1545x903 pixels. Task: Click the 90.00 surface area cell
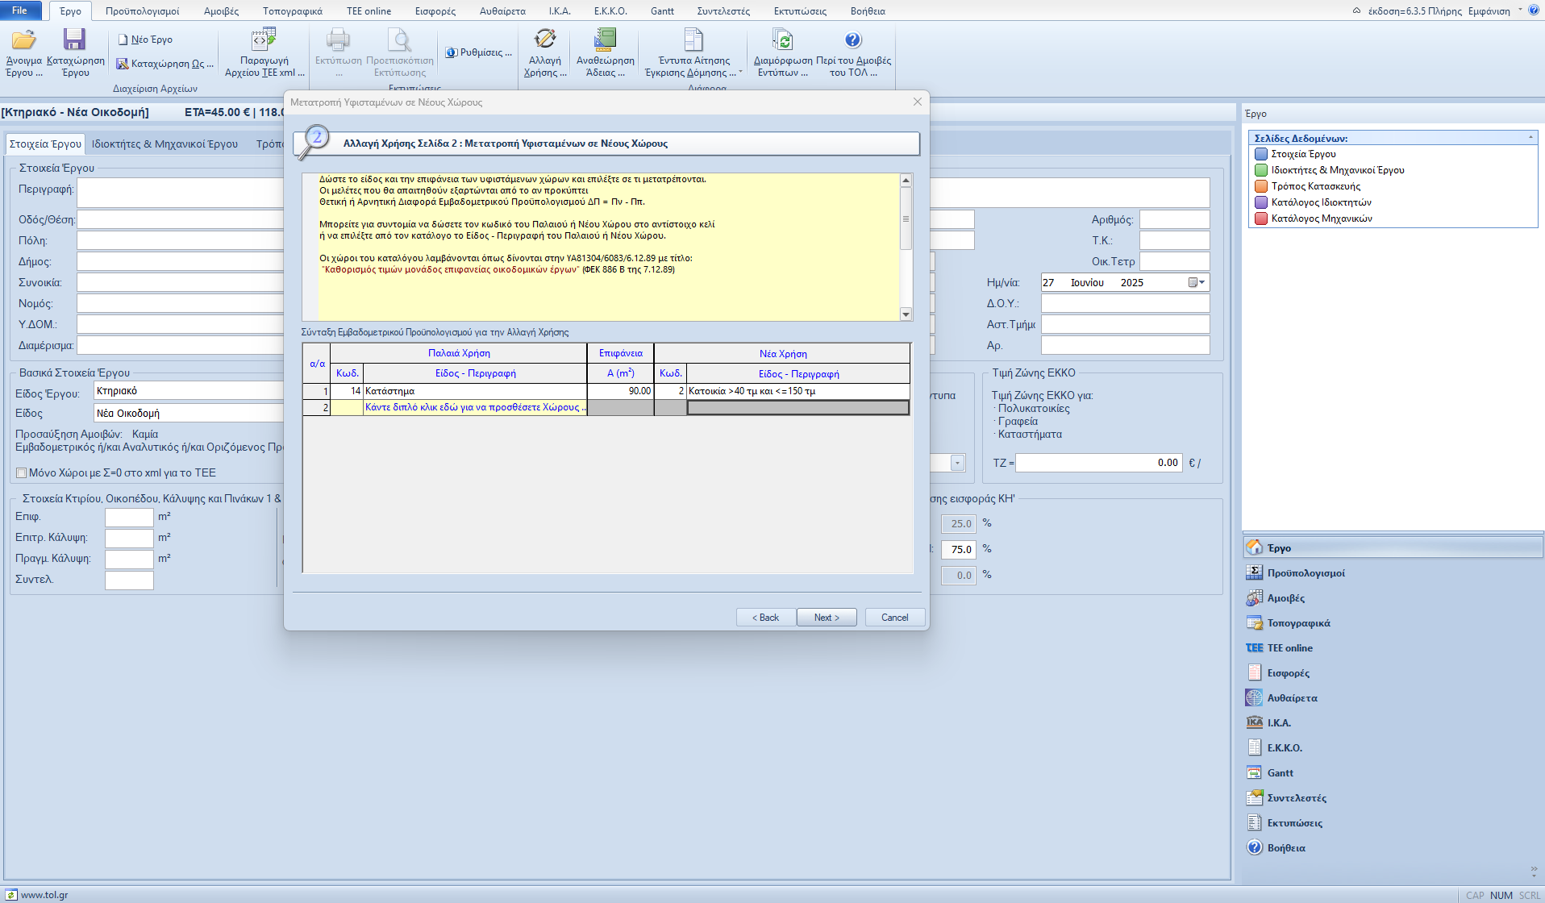(620, 391)
